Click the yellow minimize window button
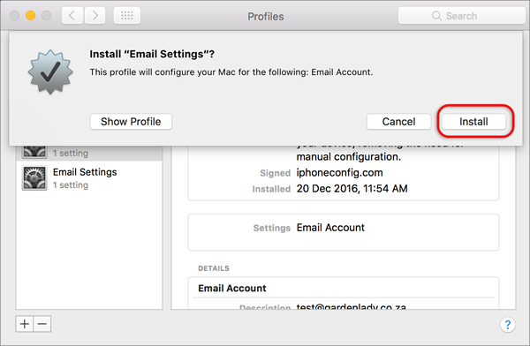 coord(30,16)
